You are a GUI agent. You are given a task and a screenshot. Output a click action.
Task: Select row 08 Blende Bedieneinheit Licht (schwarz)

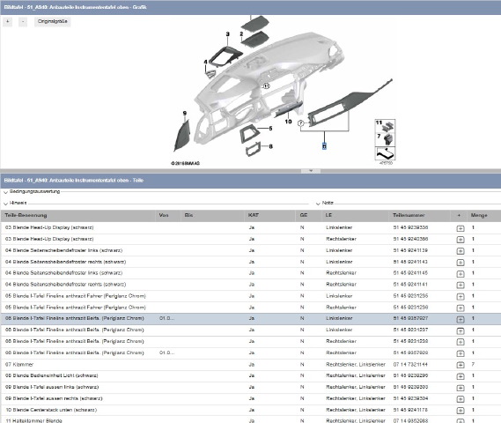coord(250,375)
